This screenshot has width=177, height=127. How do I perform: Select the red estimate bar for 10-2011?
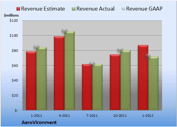[x=115, y=82]
